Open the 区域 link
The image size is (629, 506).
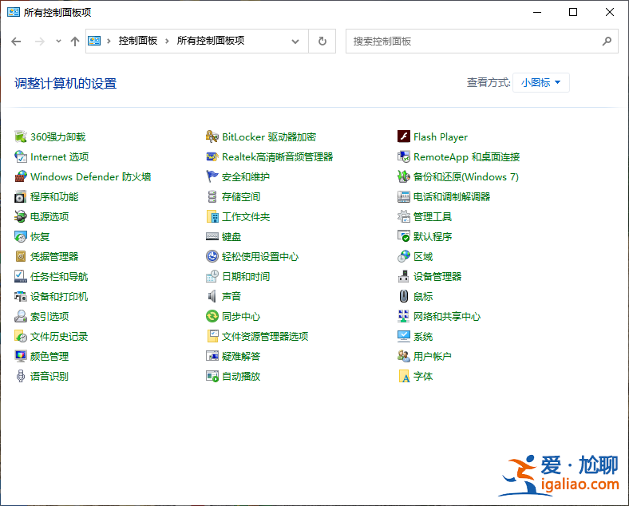[423, 257]
